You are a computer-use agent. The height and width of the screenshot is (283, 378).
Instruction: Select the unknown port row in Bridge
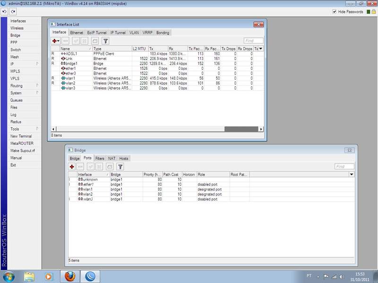[211, 180]
